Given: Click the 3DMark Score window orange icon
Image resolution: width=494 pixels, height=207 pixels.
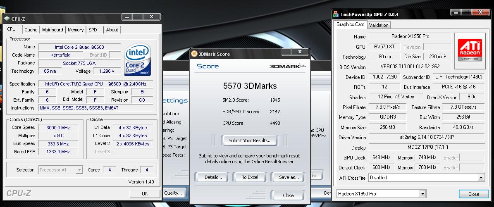Looking at the screenshot, I should point(194,54).
